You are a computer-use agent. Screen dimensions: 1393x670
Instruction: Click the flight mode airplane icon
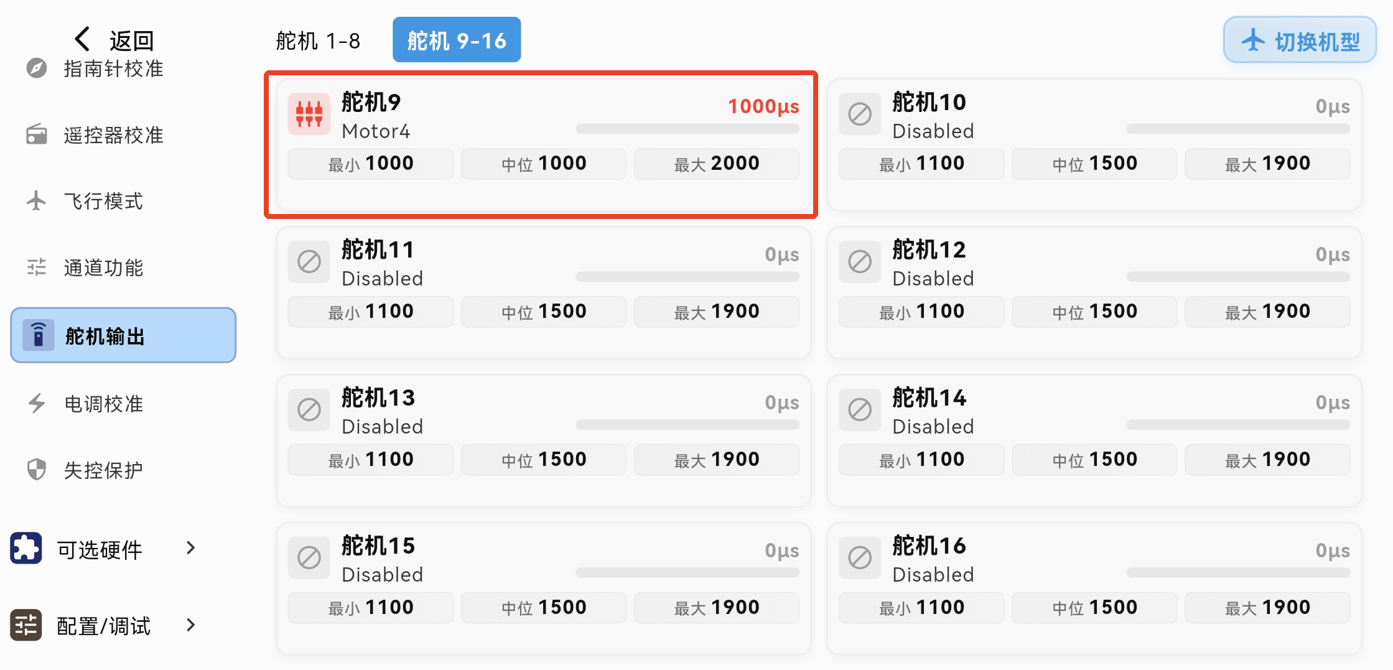(x=37, y=200)
